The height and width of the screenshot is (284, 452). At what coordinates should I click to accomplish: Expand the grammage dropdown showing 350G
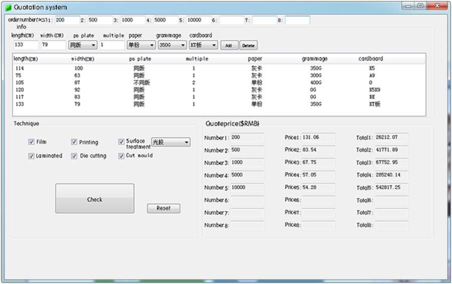(x=172, y=45)
